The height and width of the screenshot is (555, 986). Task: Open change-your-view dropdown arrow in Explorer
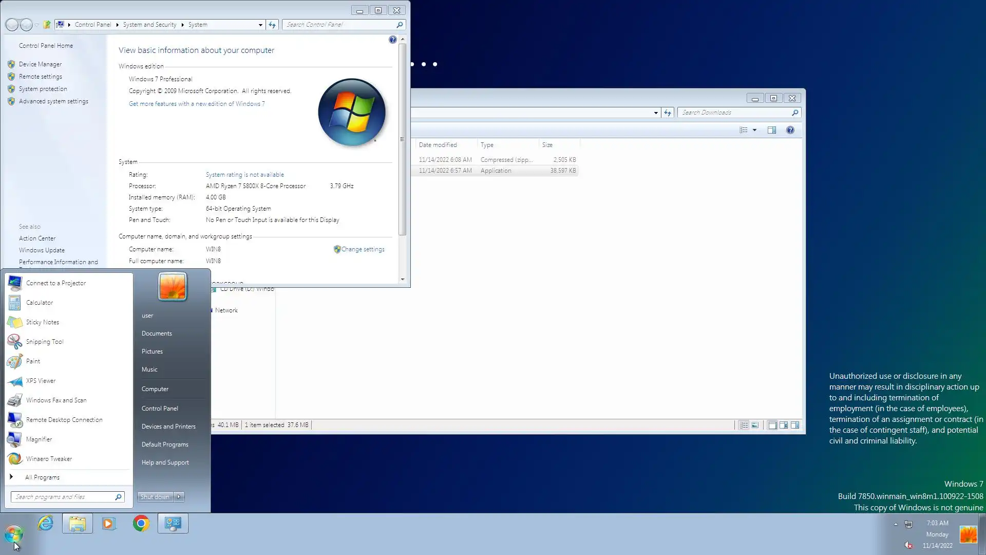point(754,130)
